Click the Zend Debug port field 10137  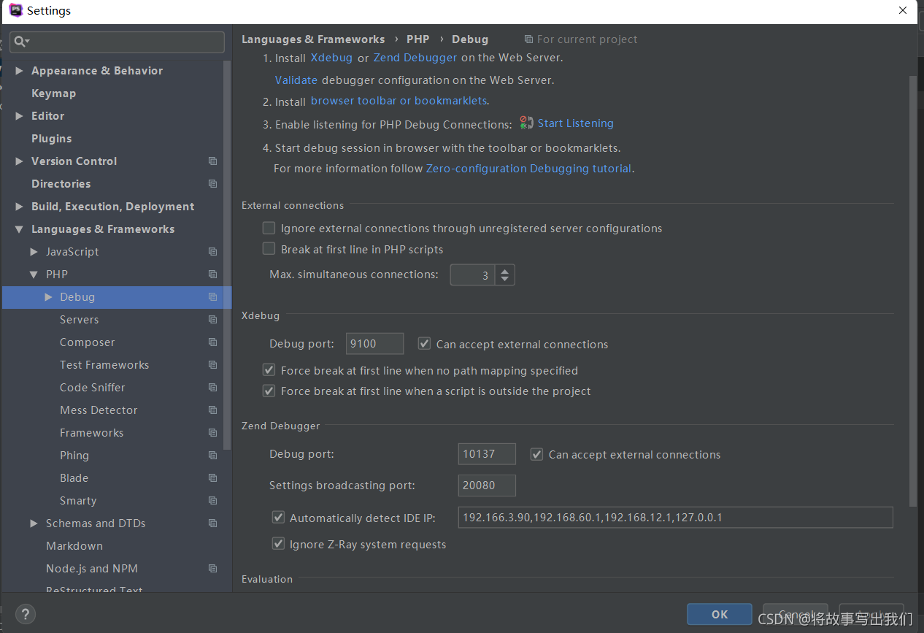pyautogui.click(x=487, y=454)
